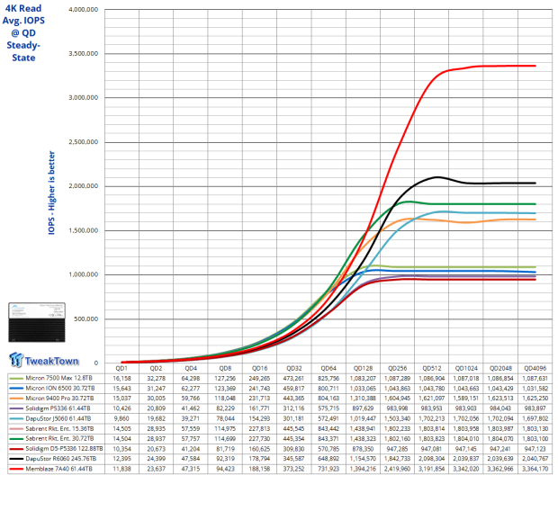Click the 'QD8' column header
The width and height of the screenshot is (558, 511).
coord(225,368)
